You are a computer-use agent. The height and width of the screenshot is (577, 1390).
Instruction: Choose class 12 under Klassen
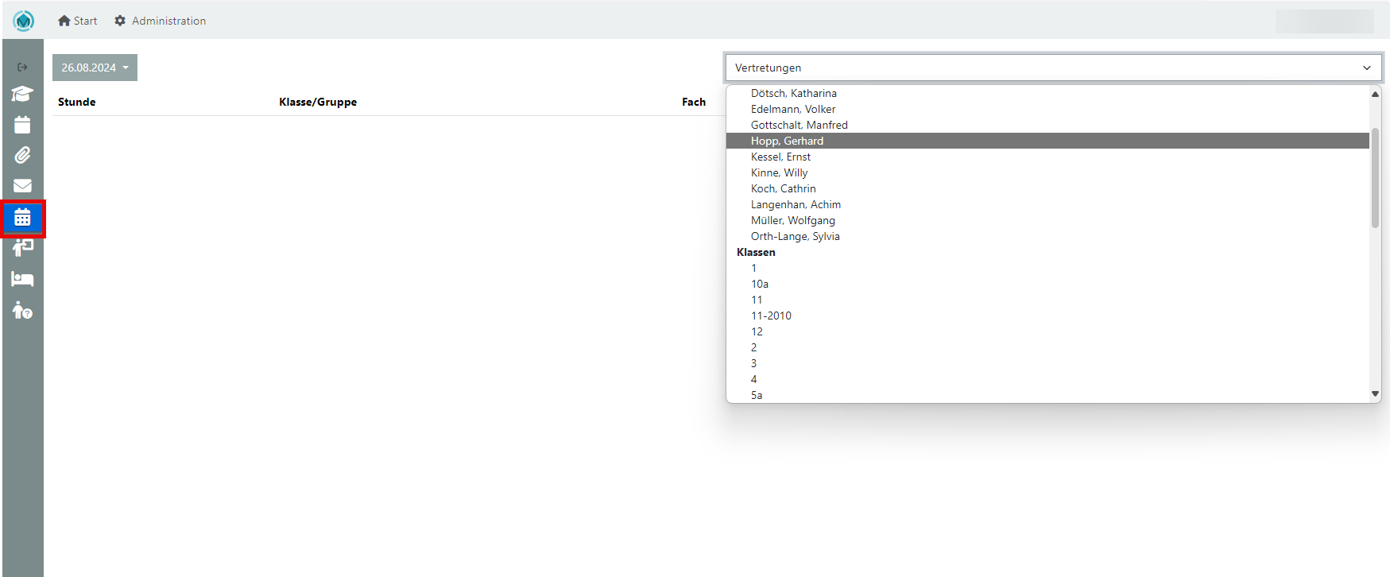(x=1047, y=331)
